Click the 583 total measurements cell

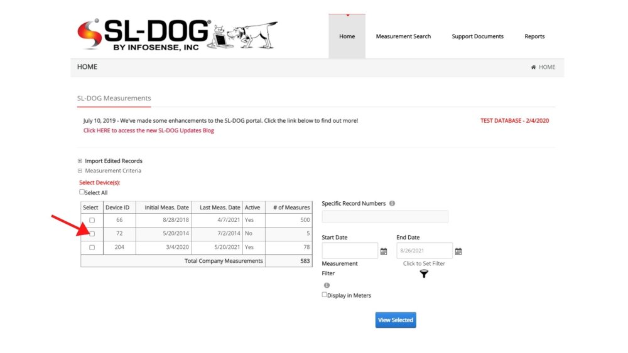[x=289, y=261]
